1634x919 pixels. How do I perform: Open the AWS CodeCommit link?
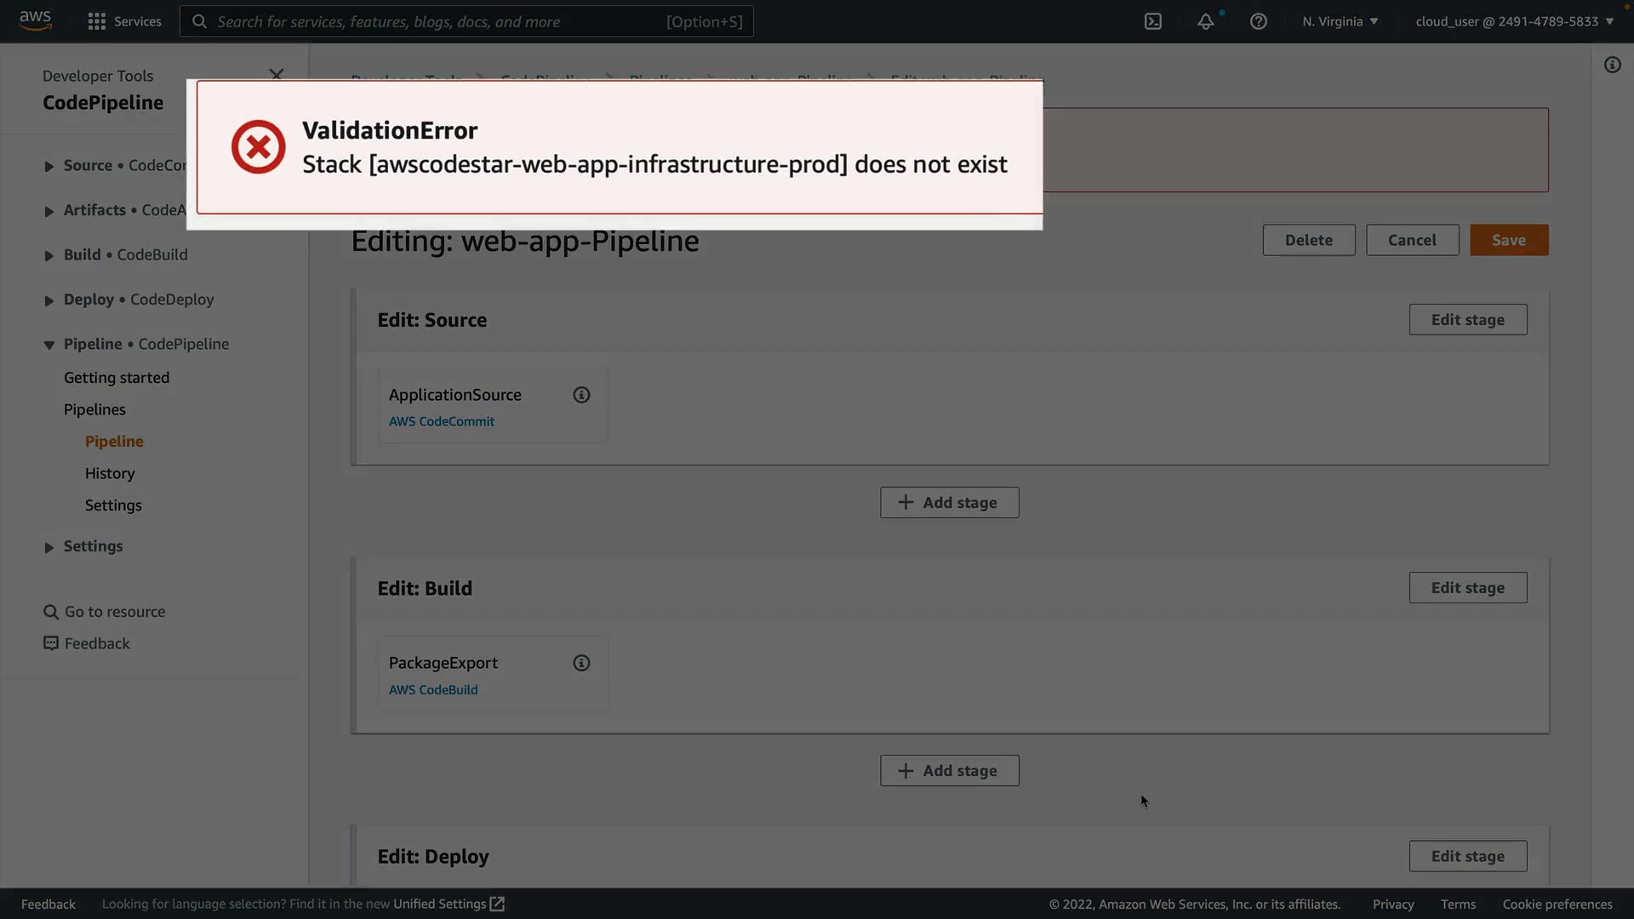[441, 421]
